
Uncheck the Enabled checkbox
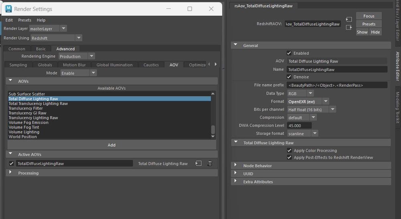(289, 53)
